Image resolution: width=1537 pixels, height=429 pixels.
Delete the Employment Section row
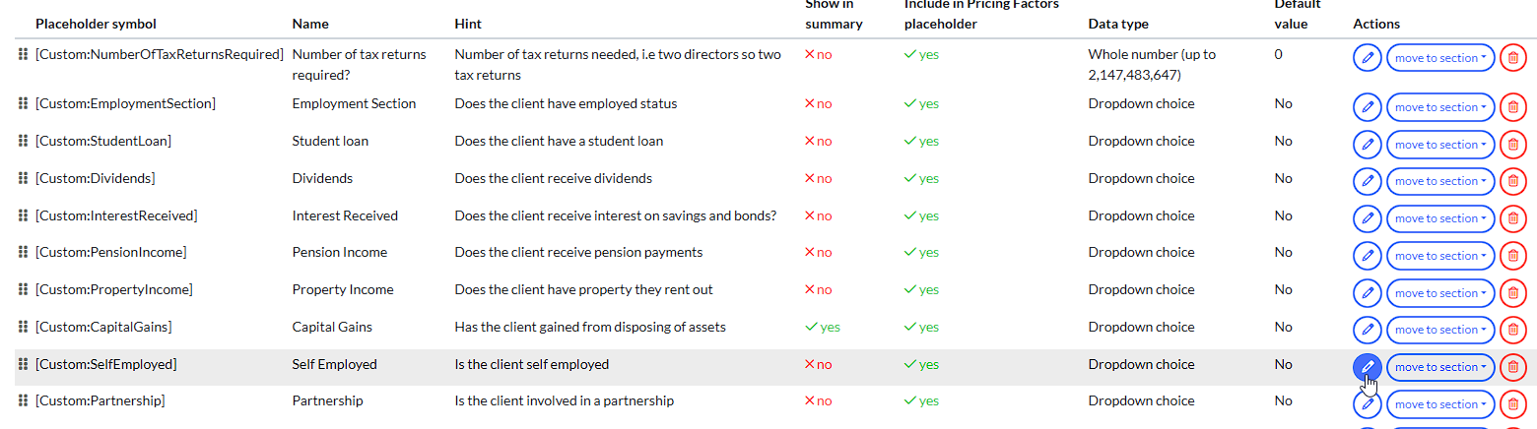(1512, 107)
